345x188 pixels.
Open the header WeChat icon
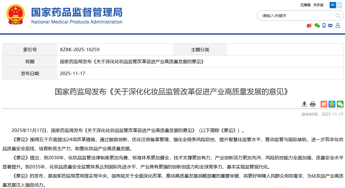point(317,26)
